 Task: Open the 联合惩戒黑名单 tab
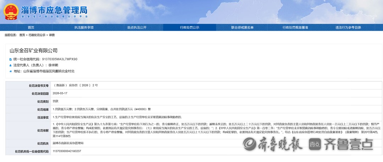(242, 28)
